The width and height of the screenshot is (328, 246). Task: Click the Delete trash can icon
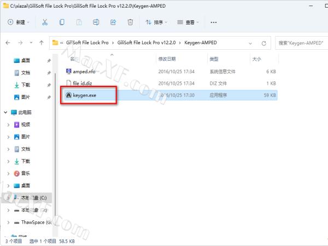130,22
